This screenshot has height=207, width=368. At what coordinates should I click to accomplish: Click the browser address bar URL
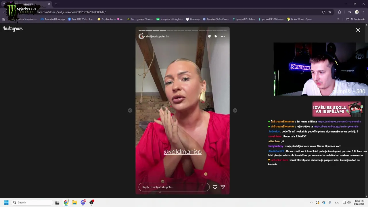click(x=71, y=12)
